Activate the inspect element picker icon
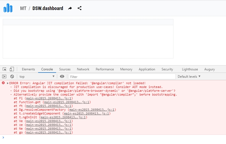226x144 pixels. [x=4, y=69]
